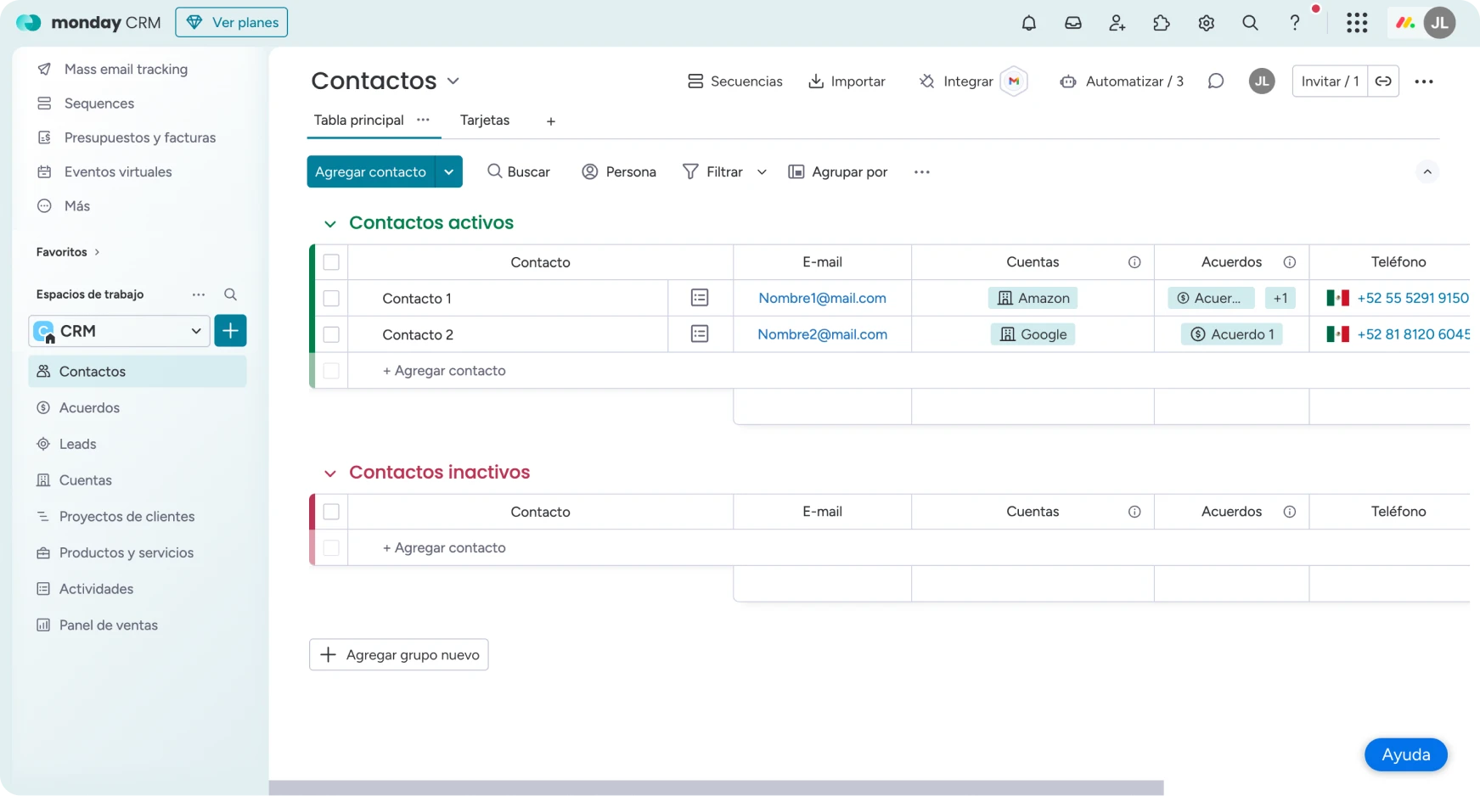Screen dimensions: 1480x796
Task: Click the blue plus button beside CRM workspace
Action: [230, 331]
